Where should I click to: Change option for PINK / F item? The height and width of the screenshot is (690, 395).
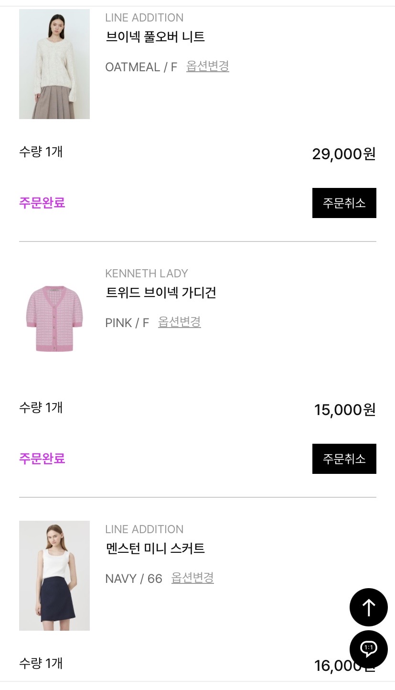pos(179,322)
